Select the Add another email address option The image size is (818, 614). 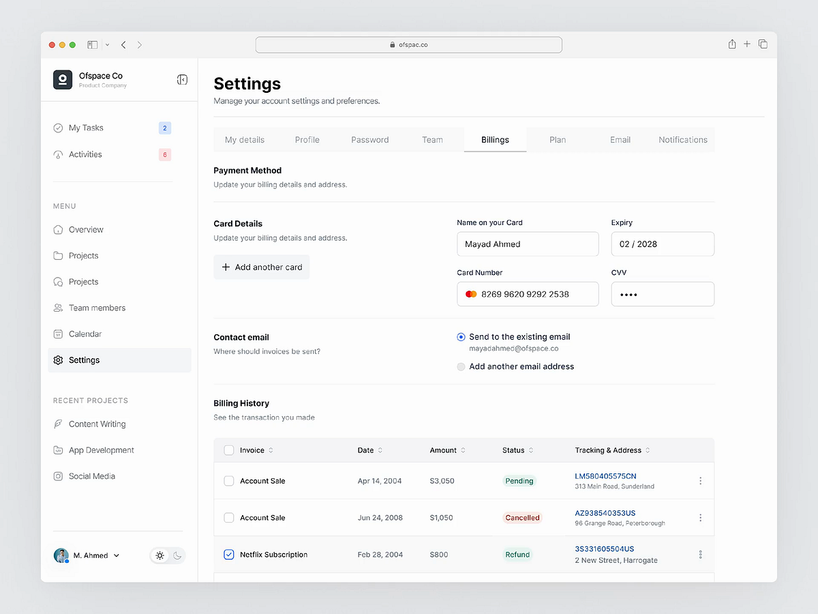pos(461,366)
